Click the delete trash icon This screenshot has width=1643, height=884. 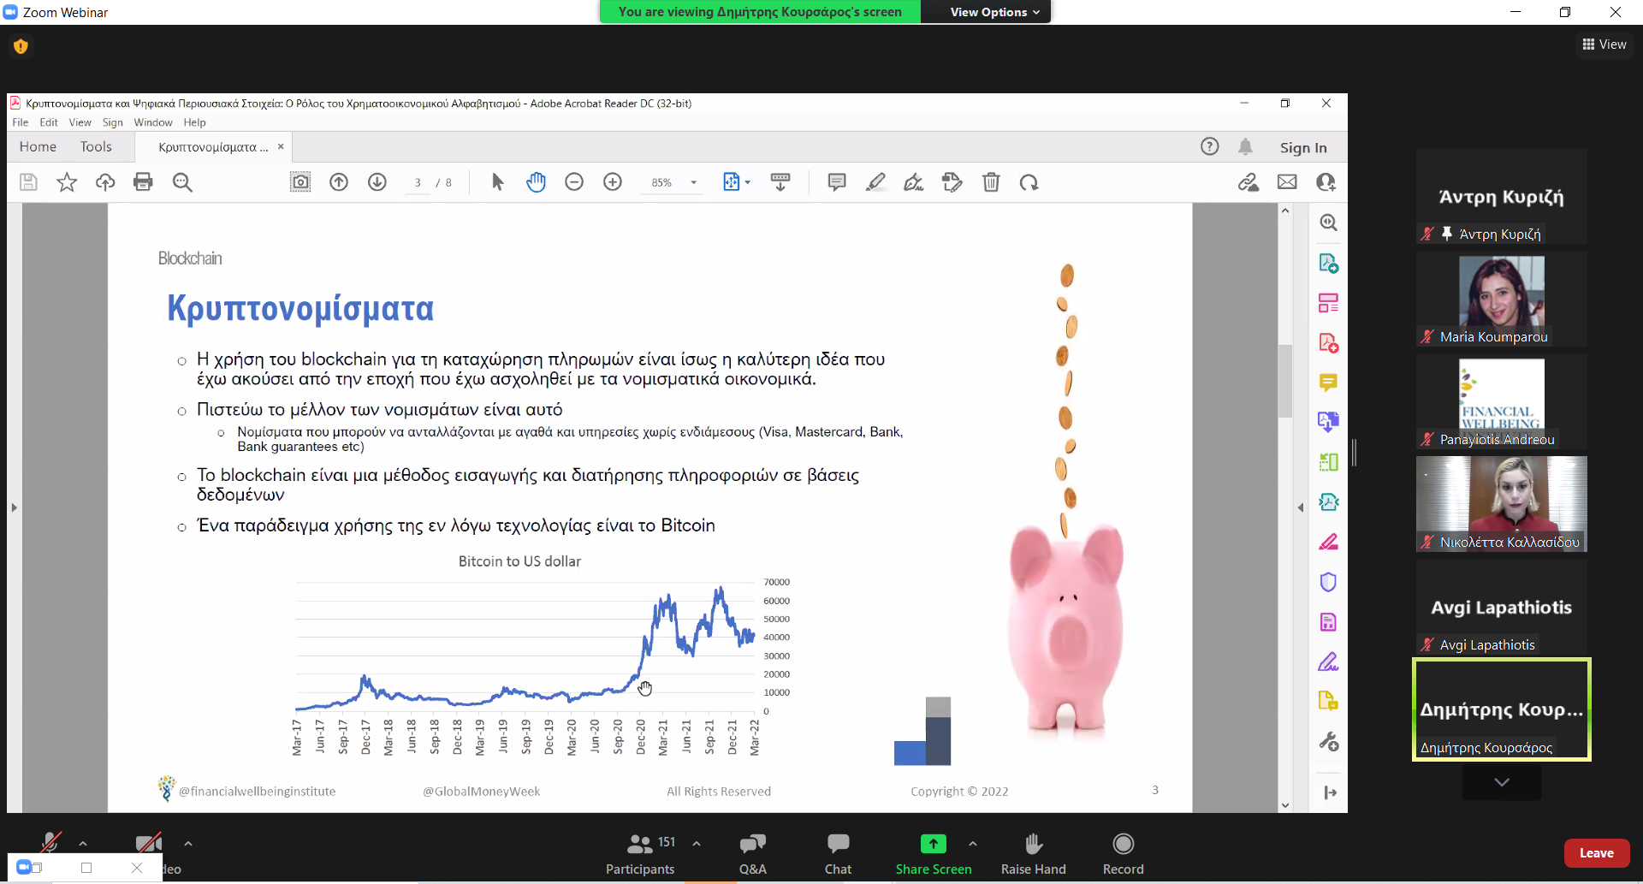991,182
